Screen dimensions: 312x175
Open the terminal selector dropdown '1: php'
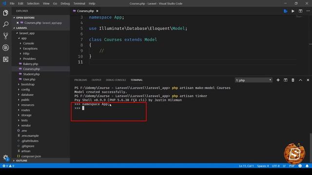tap(253, 80)
